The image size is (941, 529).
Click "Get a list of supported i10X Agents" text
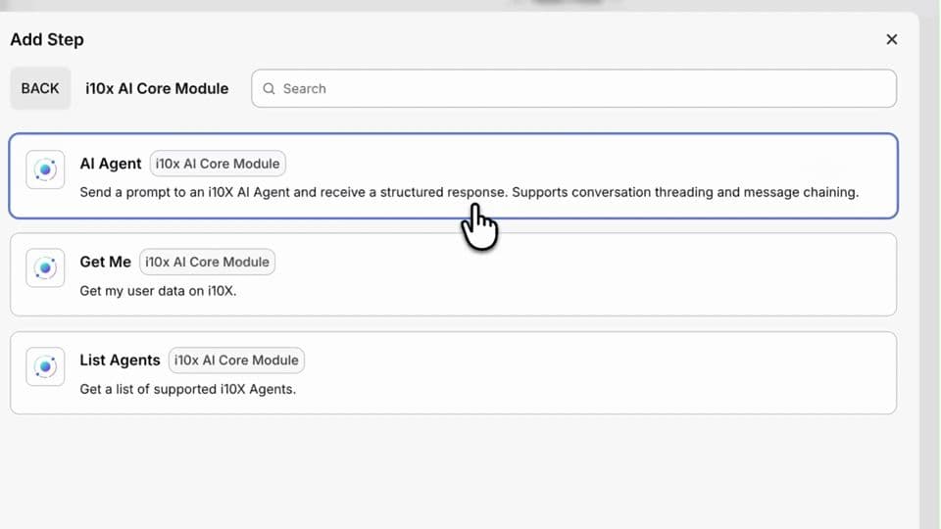[187, 389]
